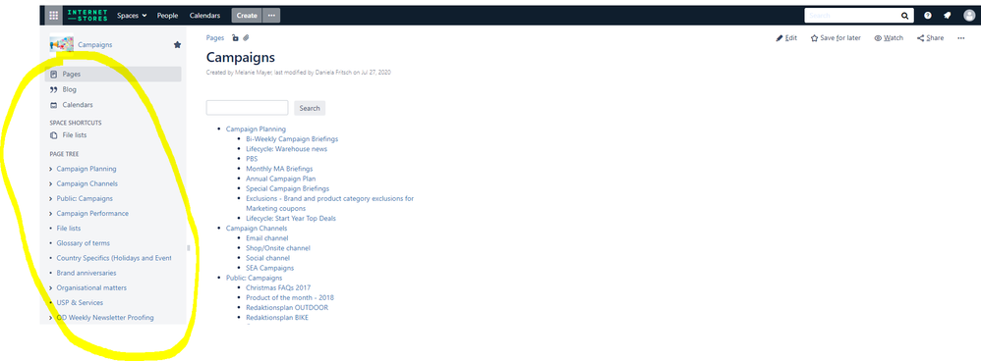The height and width of the screenshot is (361, 981).
Task: Click Save for later star
Action: pos(836,38)
